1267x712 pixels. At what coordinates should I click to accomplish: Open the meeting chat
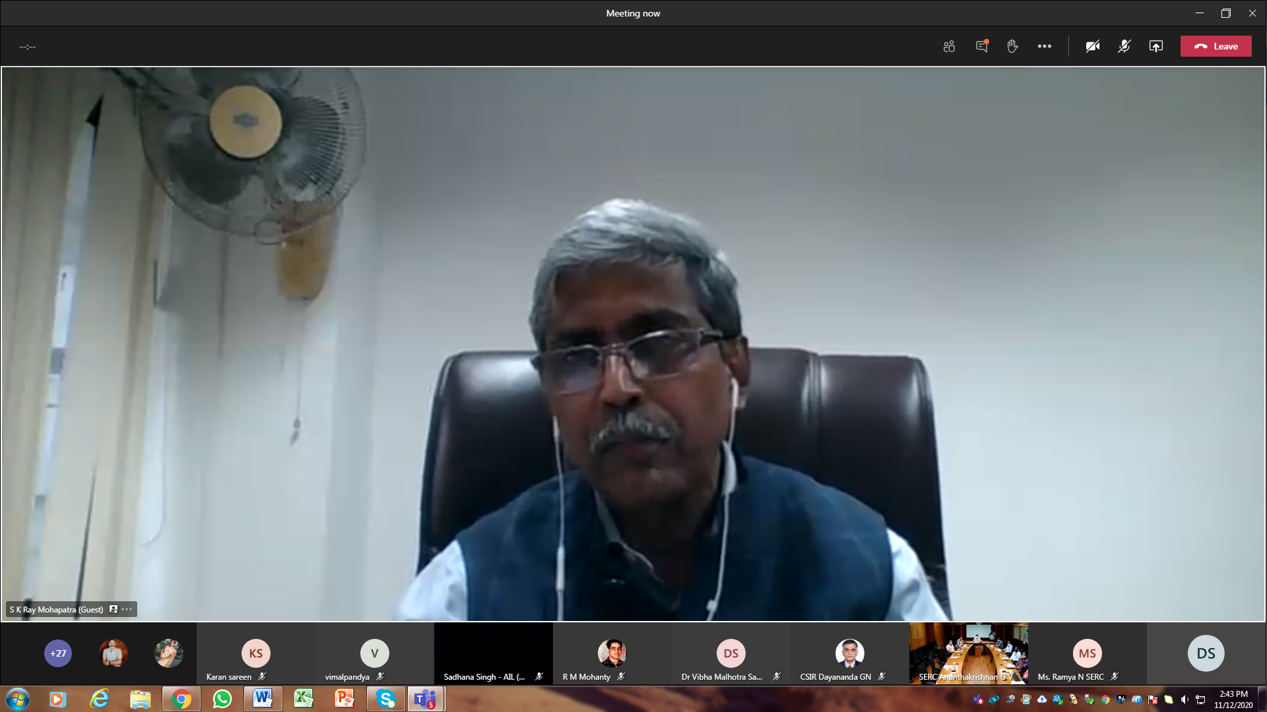tap(982, 46)
